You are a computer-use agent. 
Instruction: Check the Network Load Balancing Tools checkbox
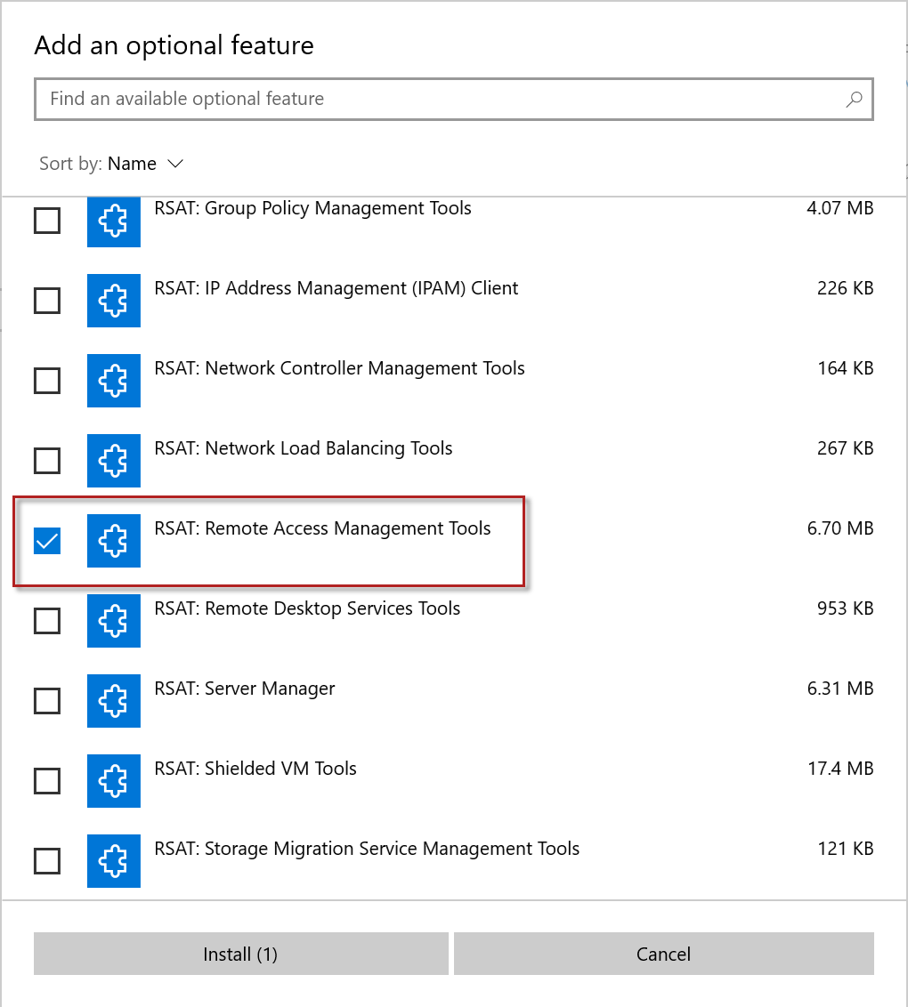(47, 461)
